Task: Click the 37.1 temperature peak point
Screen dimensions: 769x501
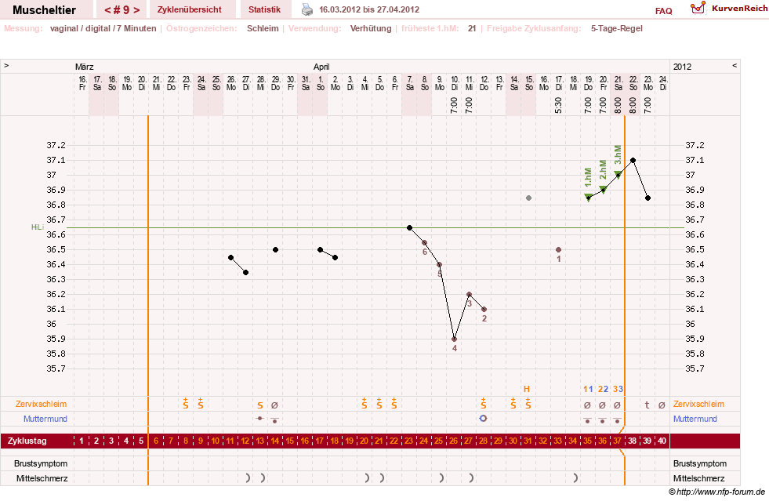Action: click(633, 161)
